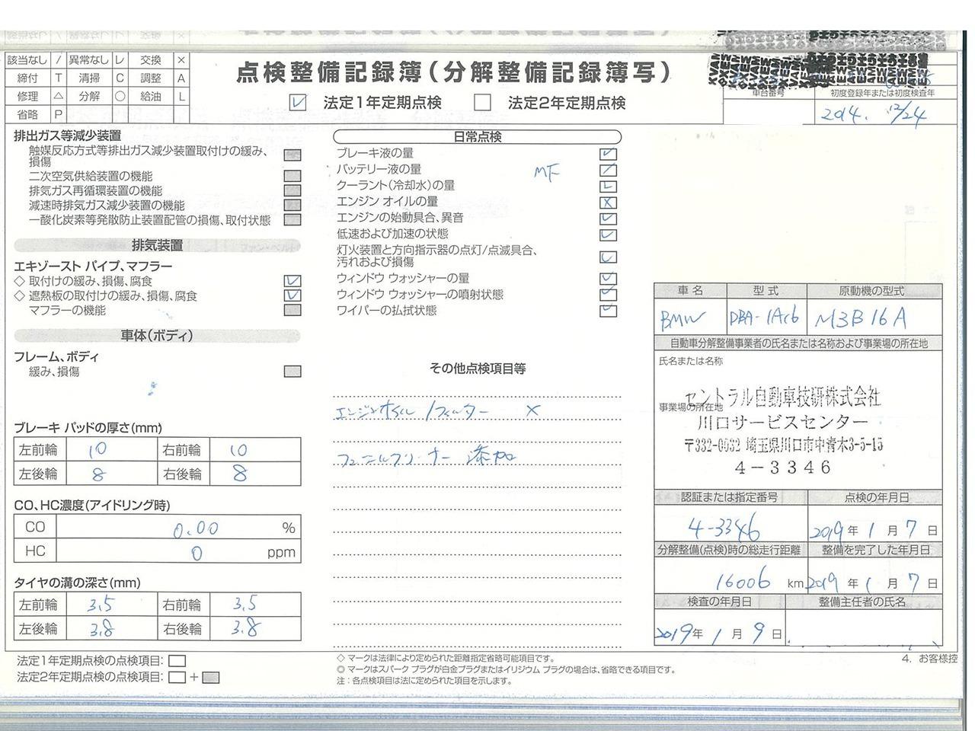Screen dimensions: 975x731
Task: Toggle the エンジンの始動具合、異音 checkbox
Action: (608, 219)
